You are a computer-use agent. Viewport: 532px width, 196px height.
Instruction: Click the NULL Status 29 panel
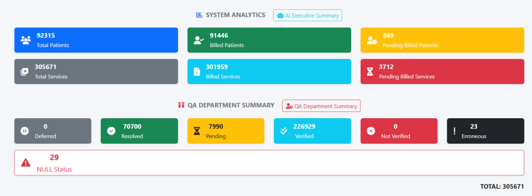click(269, 163)
